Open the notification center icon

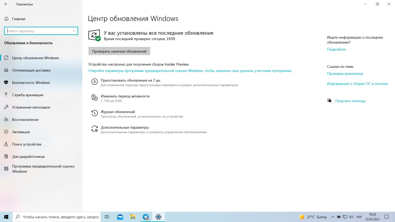[387, 217]
